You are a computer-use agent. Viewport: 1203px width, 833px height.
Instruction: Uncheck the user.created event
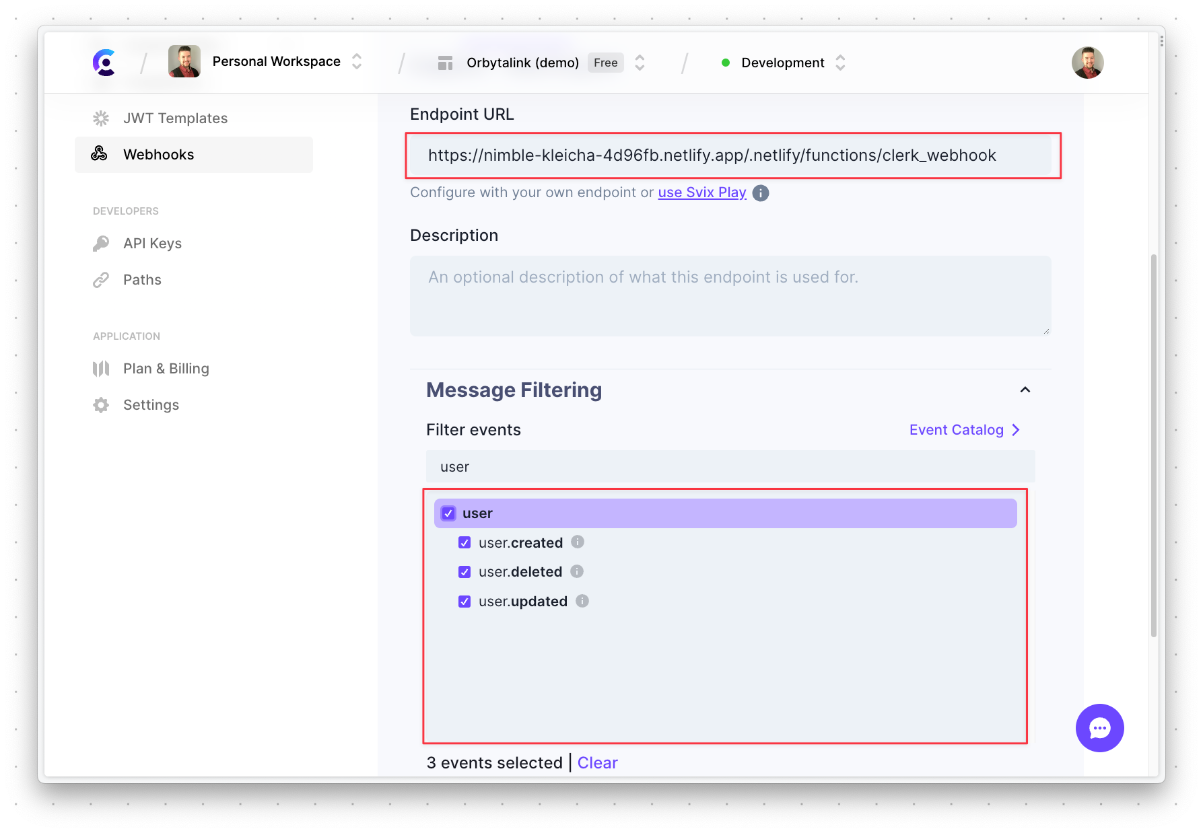tap(464, 542)
